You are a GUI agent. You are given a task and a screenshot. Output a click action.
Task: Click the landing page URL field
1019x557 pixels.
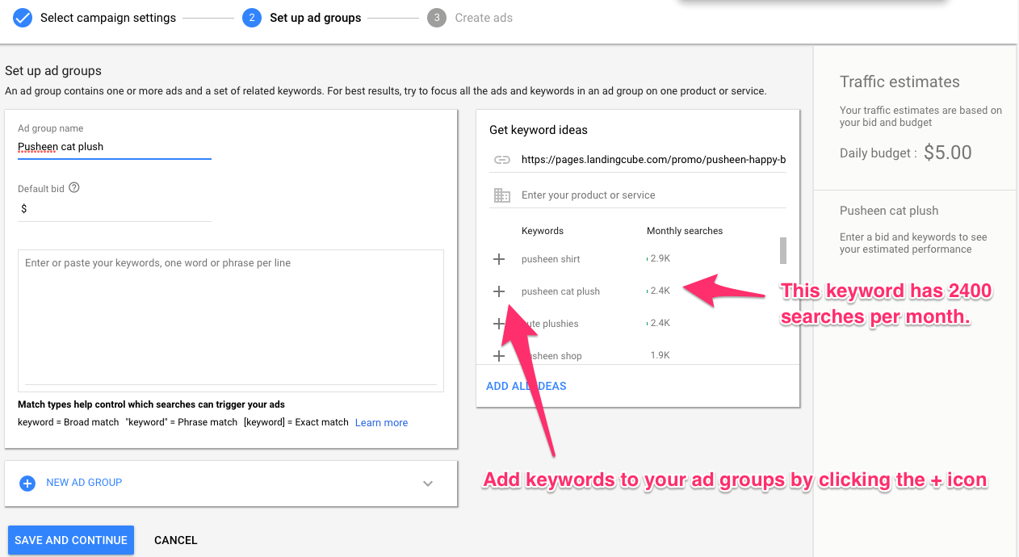pos(653,160)
